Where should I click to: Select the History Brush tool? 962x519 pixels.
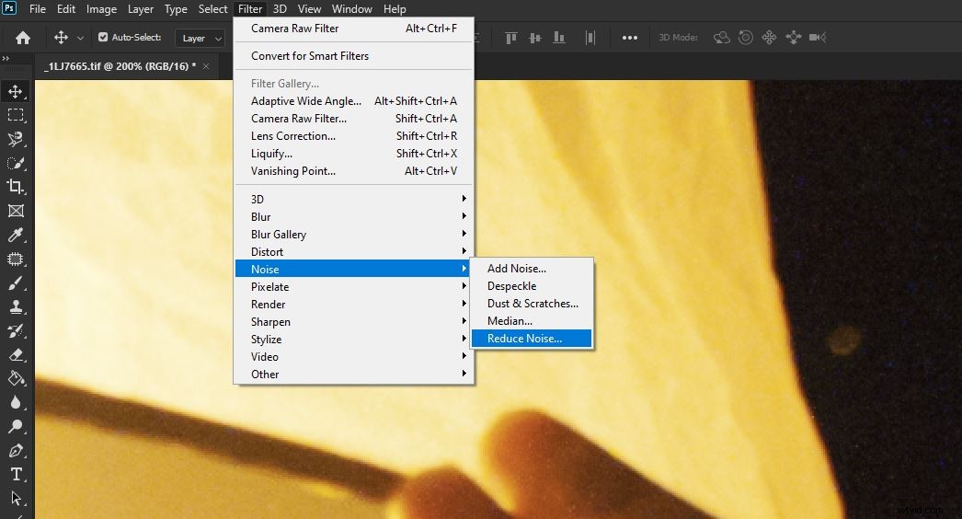pos(16,331)
